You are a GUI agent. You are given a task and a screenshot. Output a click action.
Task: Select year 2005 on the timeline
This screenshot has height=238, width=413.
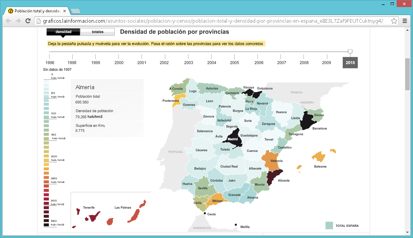[234, 62]
